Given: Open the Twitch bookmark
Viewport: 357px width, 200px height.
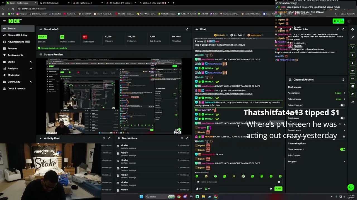Looking at the screenshot, I should pos(214,14).
